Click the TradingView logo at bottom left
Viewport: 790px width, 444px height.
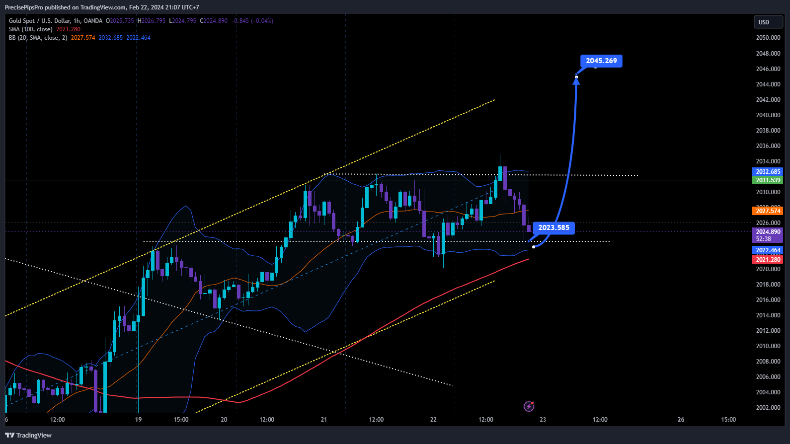28,435
